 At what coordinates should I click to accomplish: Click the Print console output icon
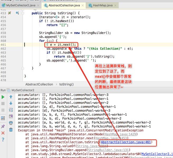tap(11, 123)
